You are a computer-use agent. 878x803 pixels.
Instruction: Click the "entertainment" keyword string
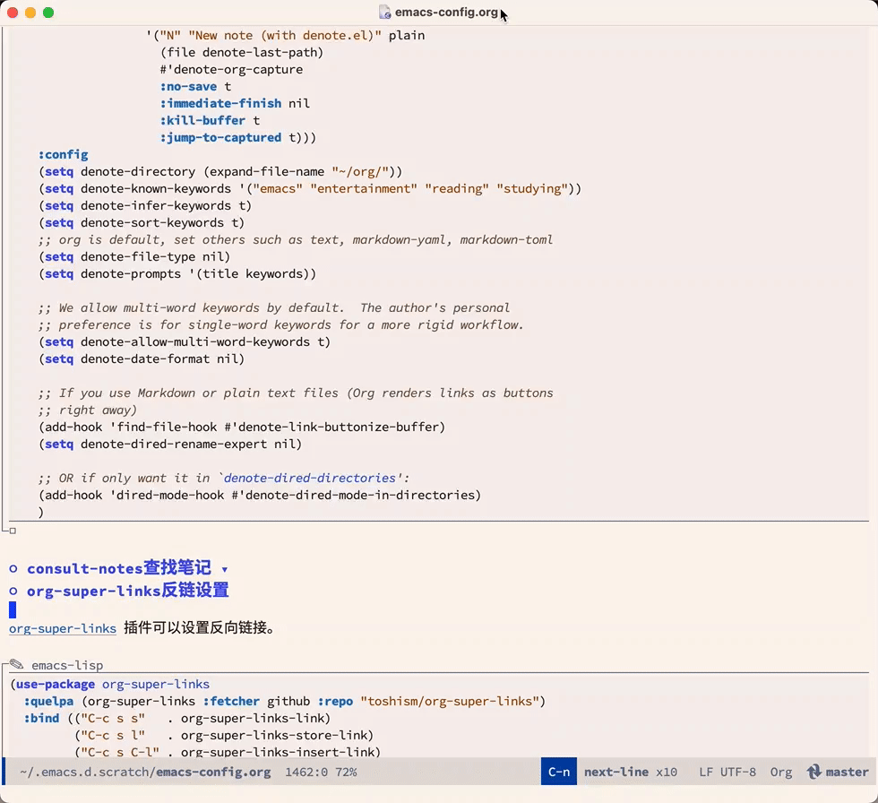pos(364,189)
